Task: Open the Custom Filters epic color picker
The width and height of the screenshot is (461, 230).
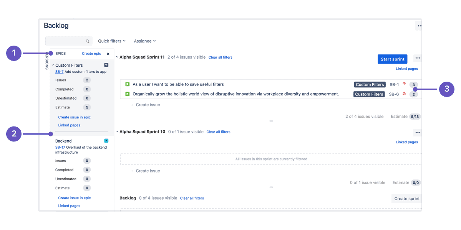Action: (106, 65)
